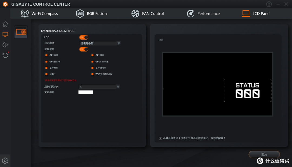Uncheck the GPU风扇转速 checkbox
Image resolution: width=292 pixels, height=167 pixels.
tap(92, 62)
